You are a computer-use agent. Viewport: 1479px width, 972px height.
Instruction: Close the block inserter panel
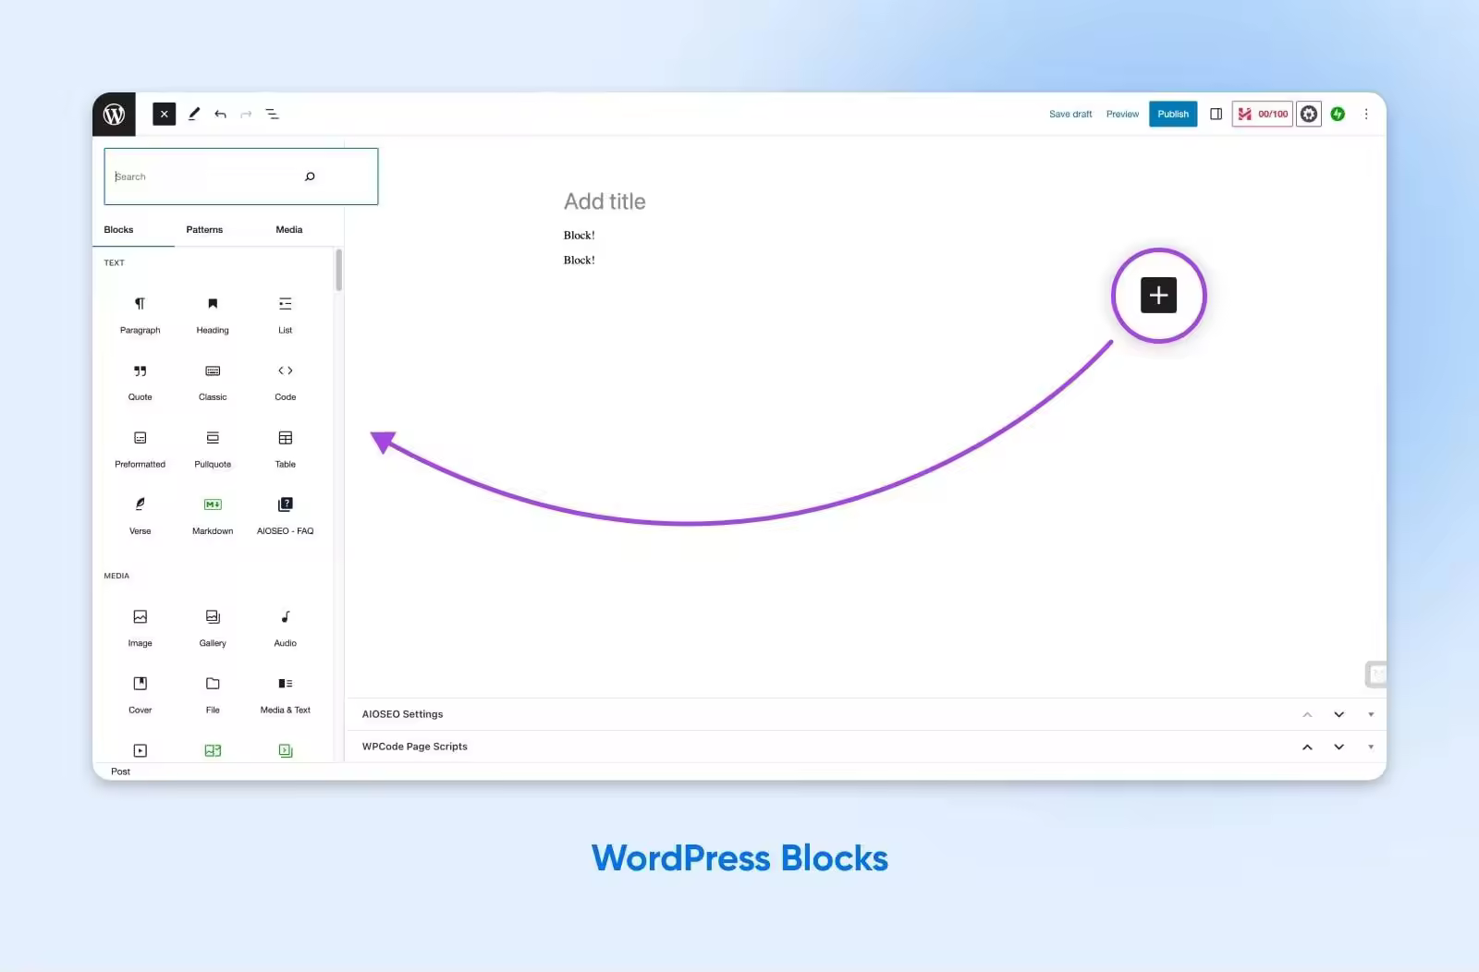(164, 115)
